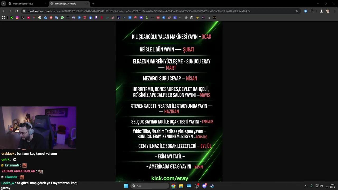Open the Instagram bookmark
The width and height of the screenshot is (338, 190).
(17, 18)
